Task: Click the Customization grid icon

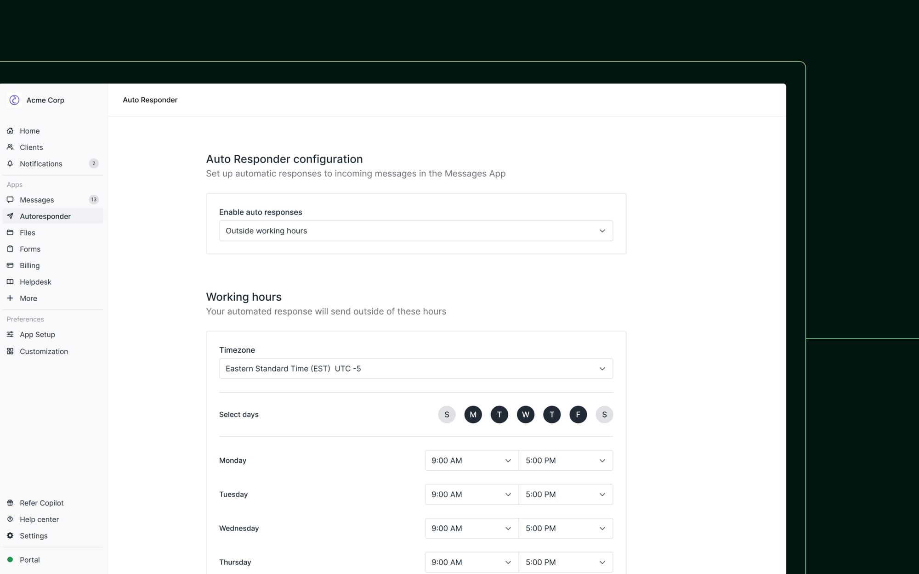Action: click(10, 351)
